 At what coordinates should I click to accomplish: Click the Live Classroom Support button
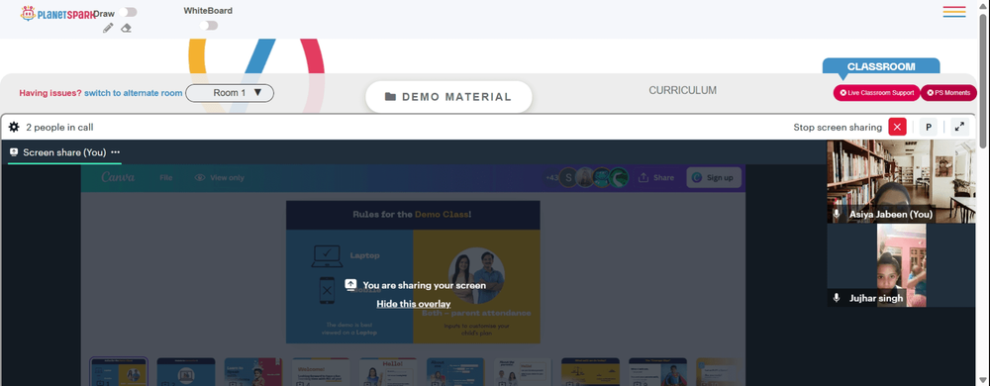876,93
